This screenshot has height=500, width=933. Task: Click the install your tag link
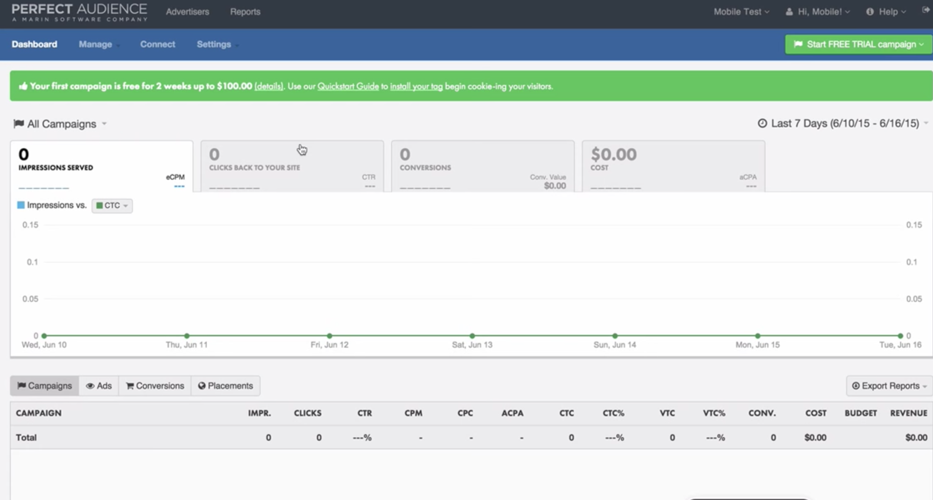tap(416, 86)
